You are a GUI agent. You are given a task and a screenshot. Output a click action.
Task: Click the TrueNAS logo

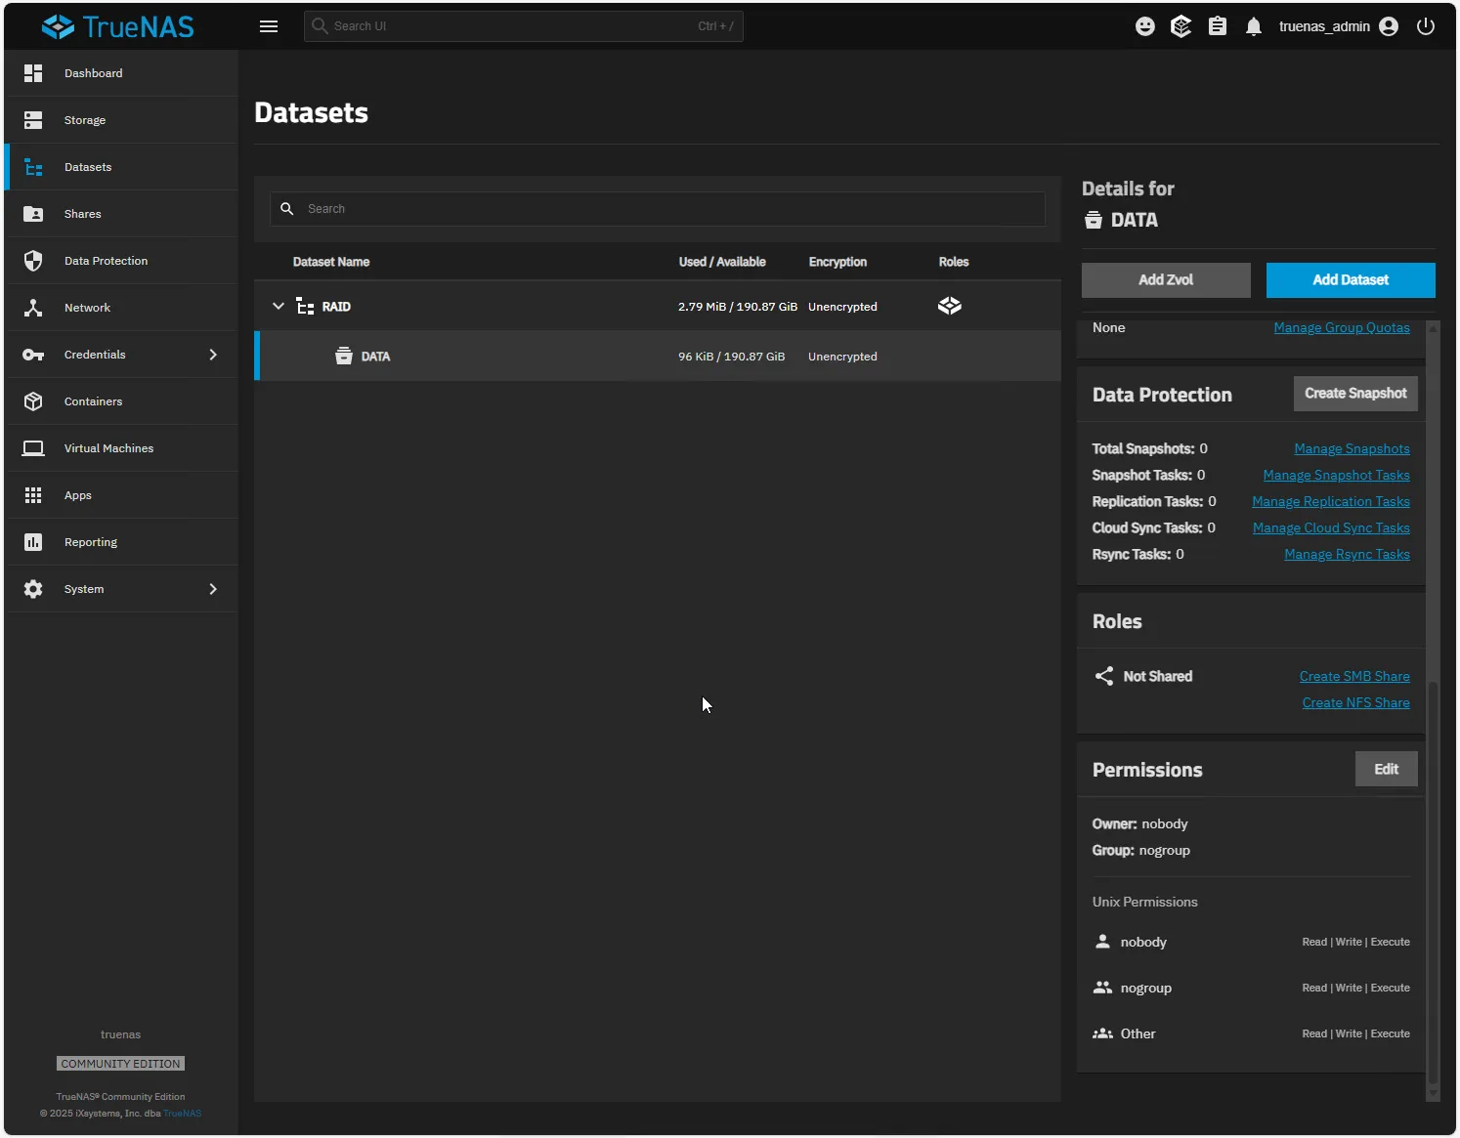click(x=118, y=26)
